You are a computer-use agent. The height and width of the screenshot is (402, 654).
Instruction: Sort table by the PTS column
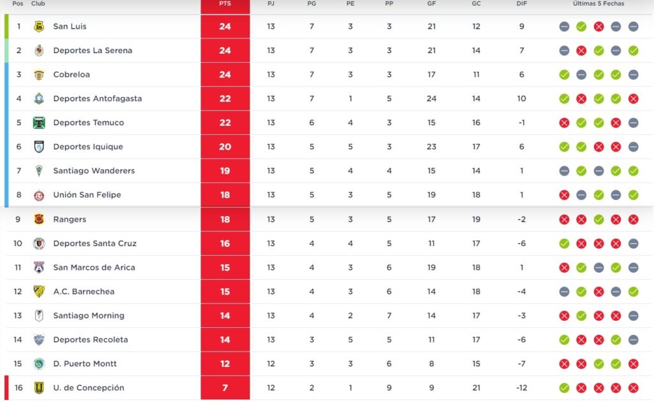[225, 4]
